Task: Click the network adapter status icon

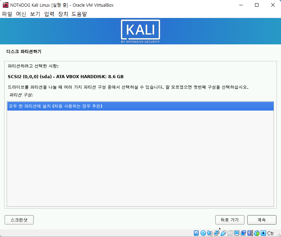Action: (216, 233)
